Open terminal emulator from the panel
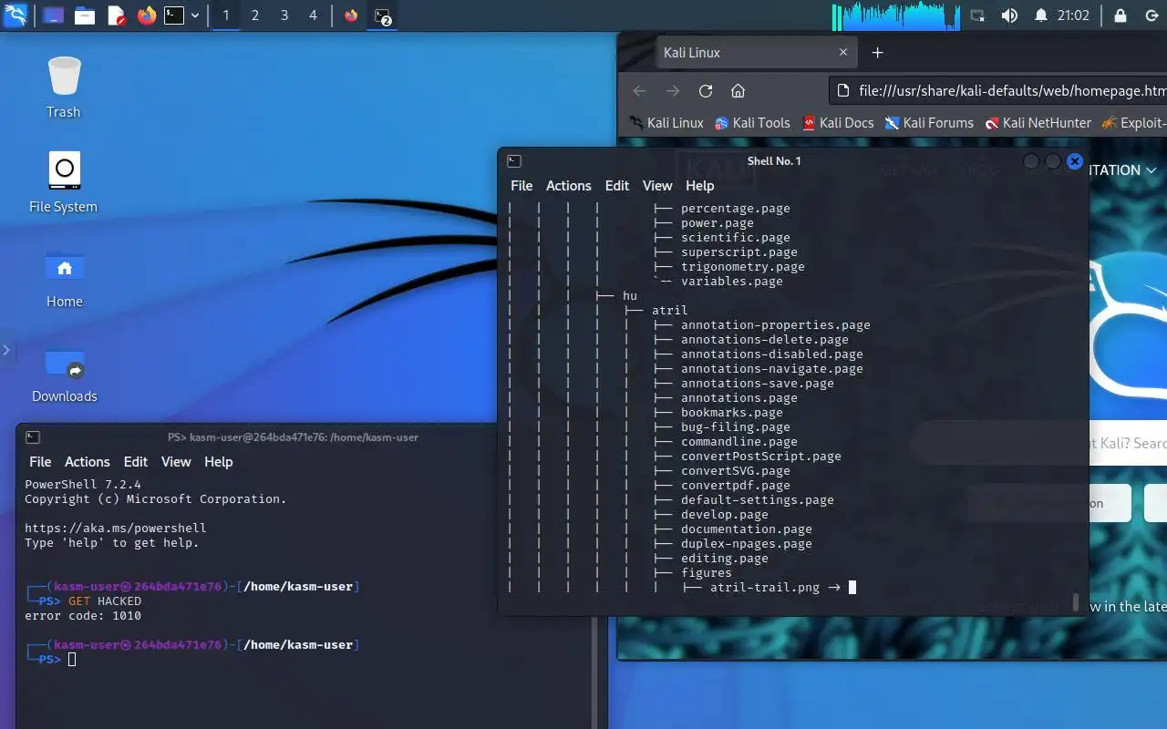Viewport: 1167px width, 729px height. [x=174, y=15]
